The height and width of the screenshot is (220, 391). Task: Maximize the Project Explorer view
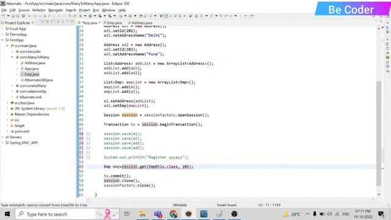tap(72, 22)
